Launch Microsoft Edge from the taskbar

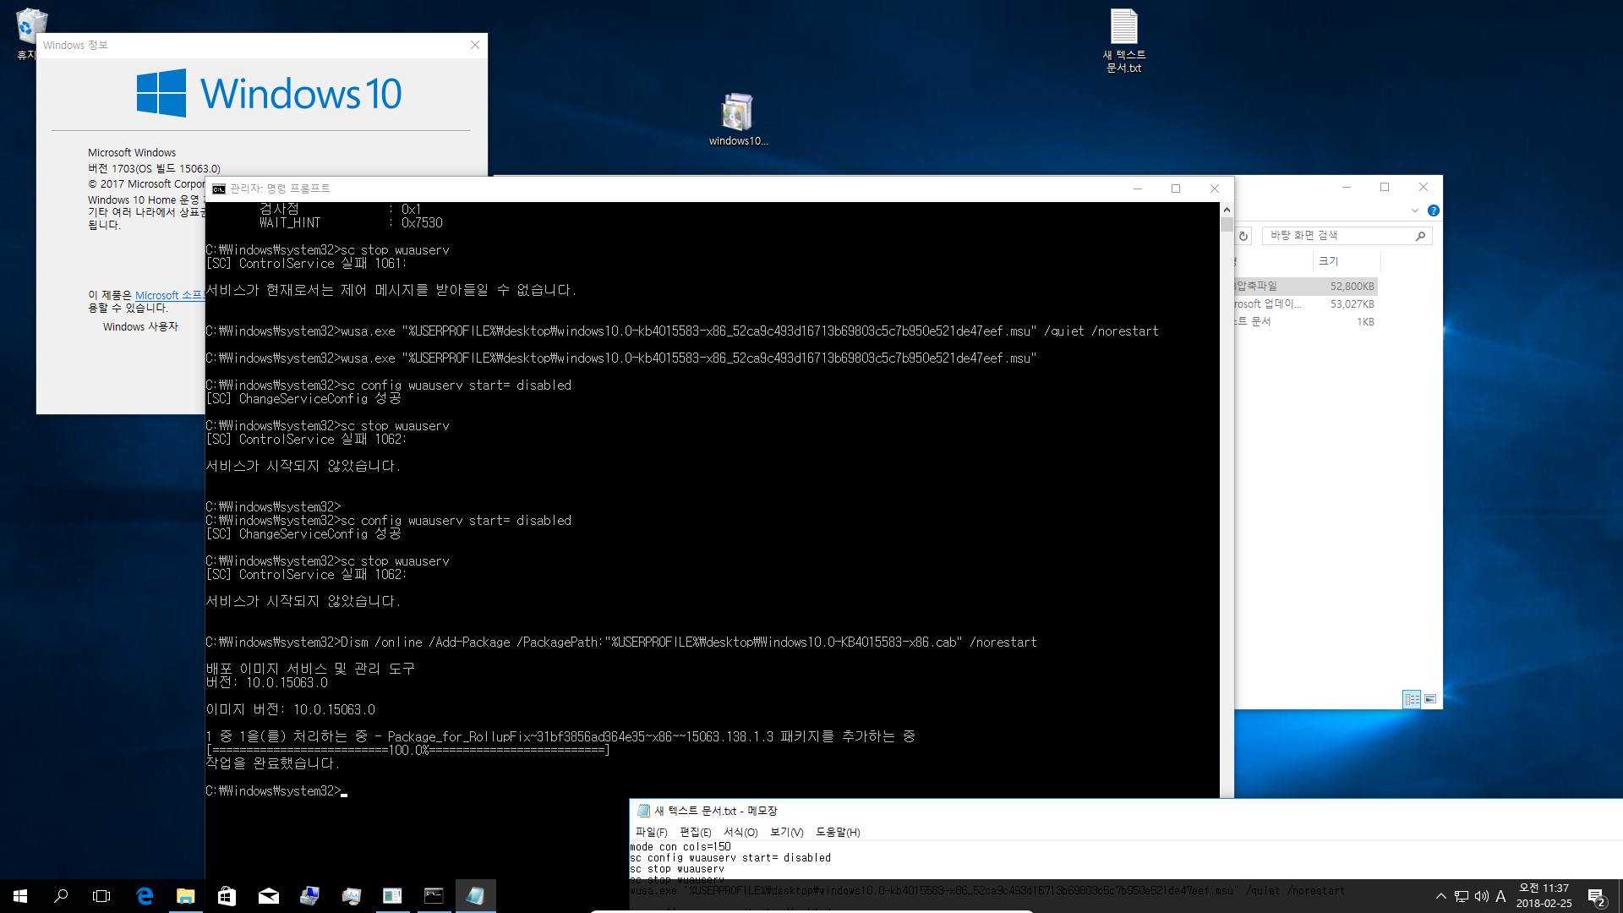145,896
